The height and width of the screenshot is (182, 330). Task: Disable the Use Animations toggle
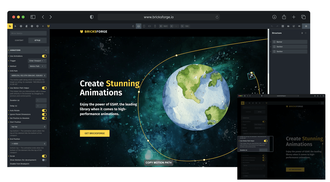pos(44,56)
